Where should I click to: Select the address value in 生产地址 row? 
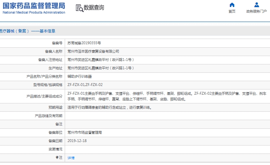click(101, 68)
